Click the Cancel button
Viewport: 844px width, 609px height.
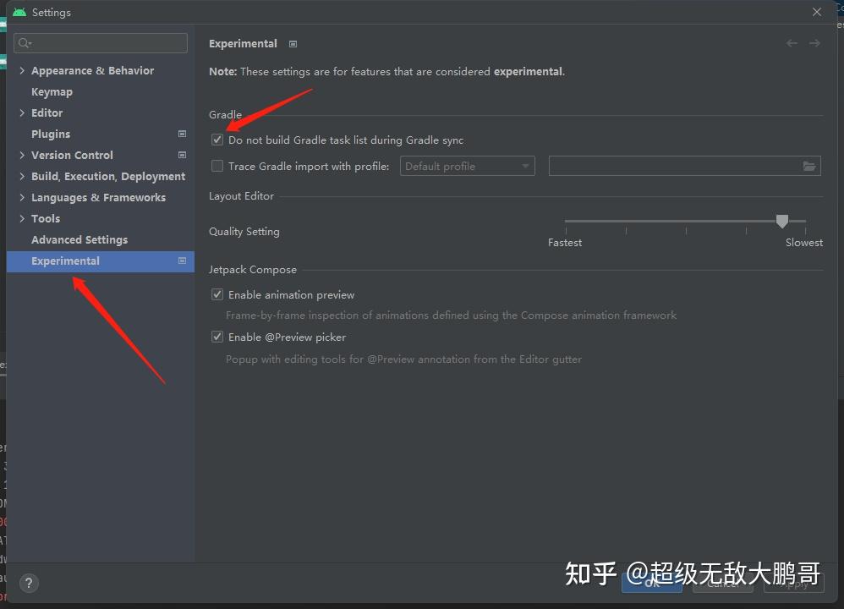[x=723, y=583]
